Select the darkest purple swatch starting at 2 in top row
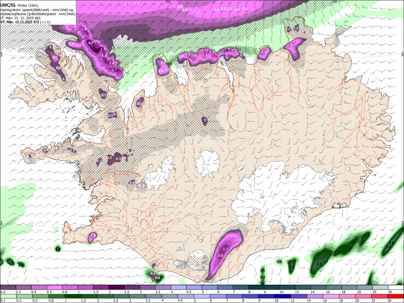Viewport: 404px width, 303px height. coord(116,288)
